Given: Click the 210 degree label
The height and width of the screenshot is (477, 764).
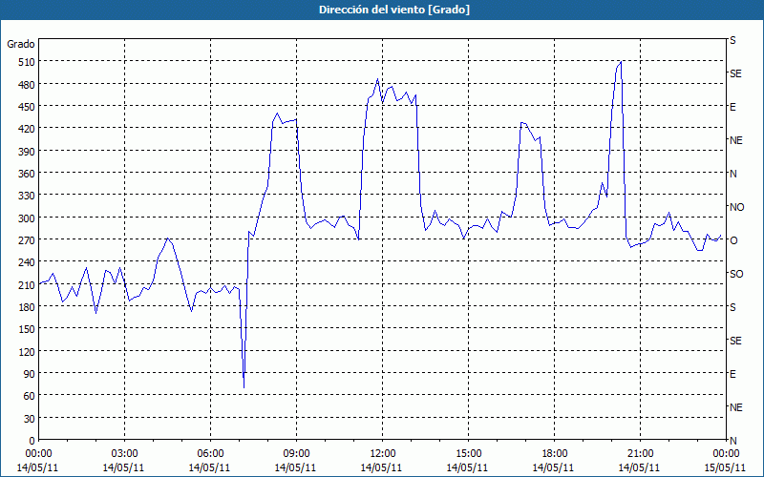Looking at the screenshot, I should (27, 284).
